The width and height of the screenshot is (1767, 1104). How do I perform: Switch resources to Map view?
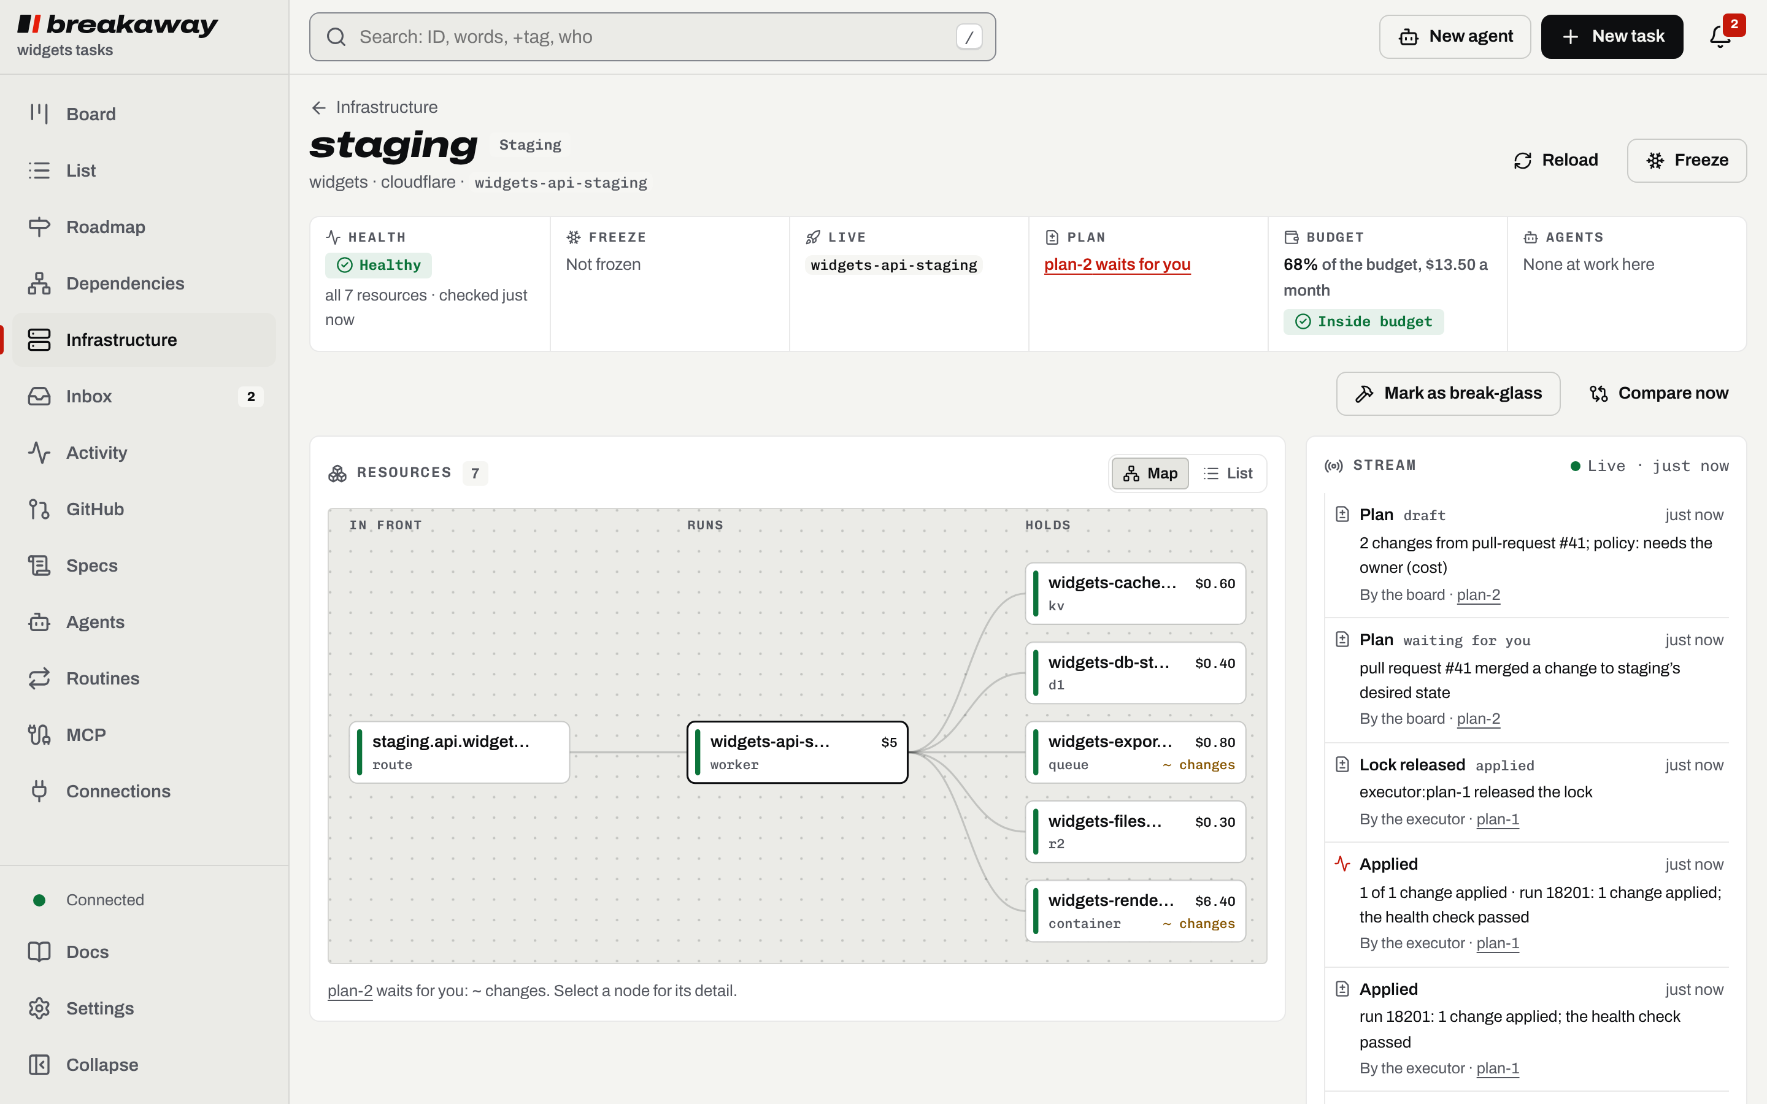[1150, 474]
